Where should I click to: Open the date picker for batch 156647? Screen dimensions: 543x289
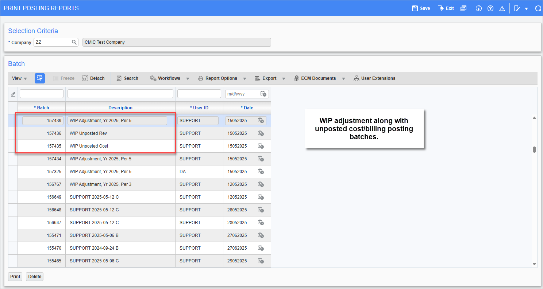261,223
